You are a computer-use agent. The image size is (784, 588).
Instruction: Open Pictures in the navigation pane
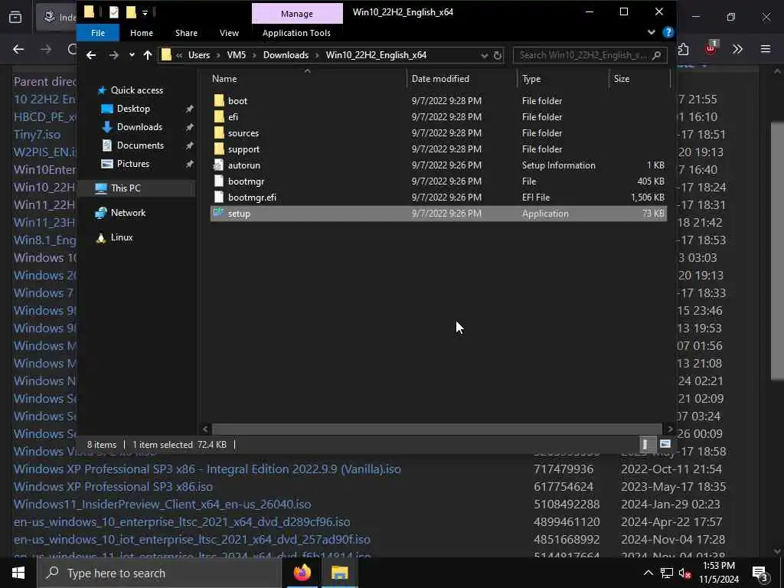133,164
